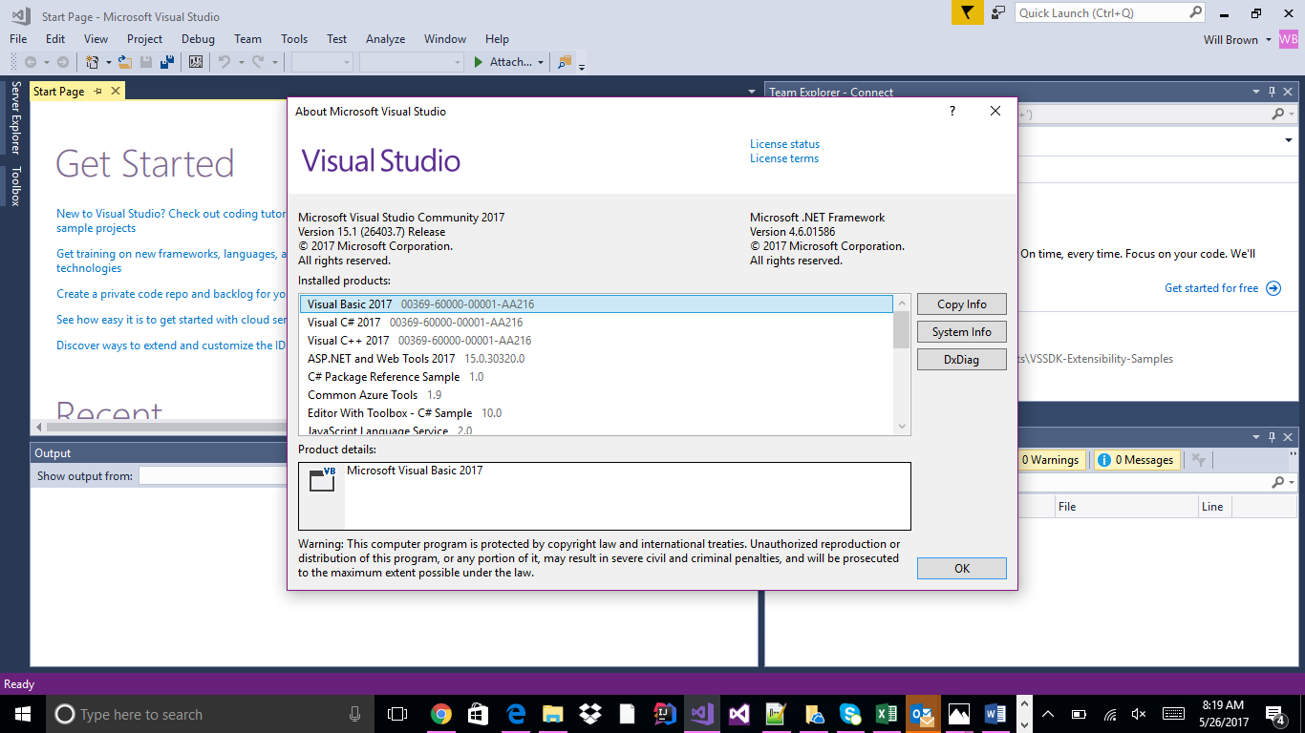
Task: Open the Will Brown account dropdown
Action: pyautogui.click(x=1268, y=40)
